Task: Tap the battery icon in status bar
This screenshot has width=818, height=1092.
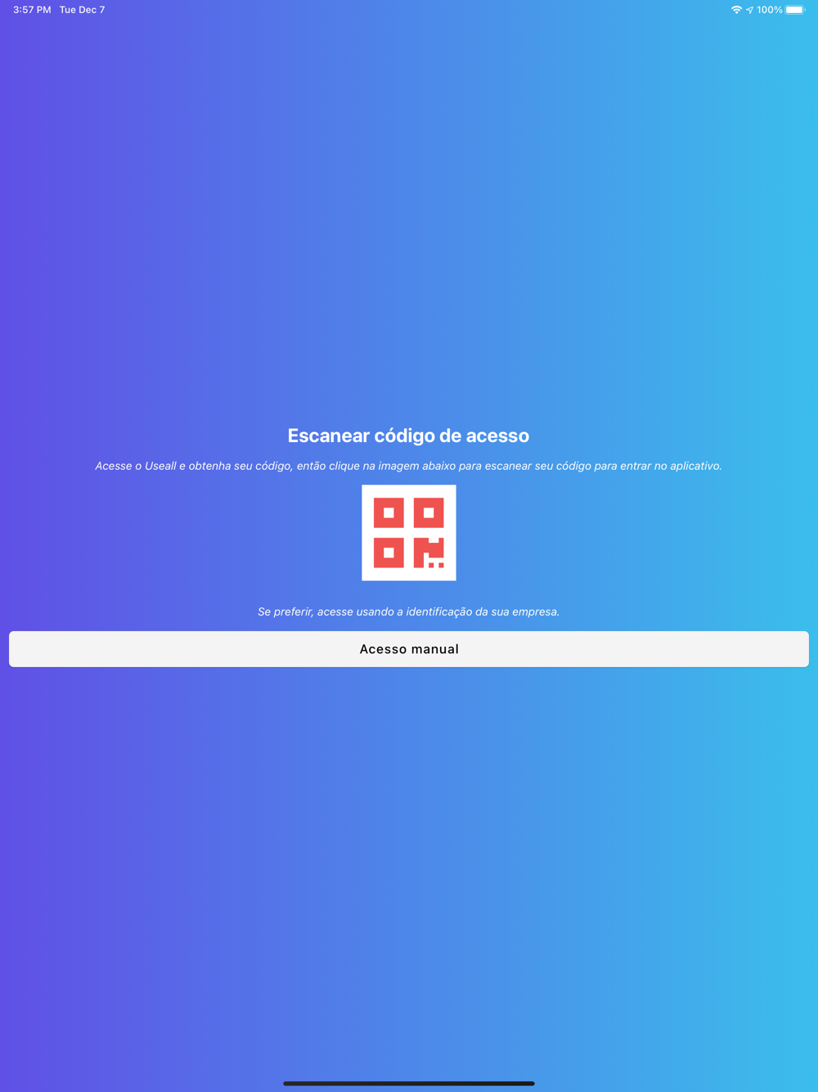Action: point(795,10)
